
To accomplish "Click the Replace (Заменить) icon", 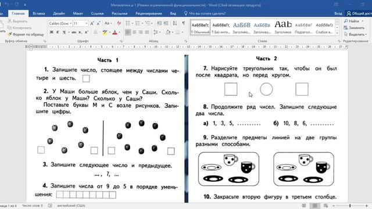I will tap(346, 28).
